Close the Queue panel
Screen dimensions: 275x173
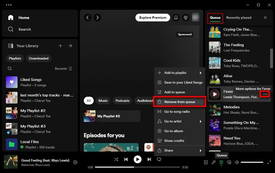(x=265, y=18)
